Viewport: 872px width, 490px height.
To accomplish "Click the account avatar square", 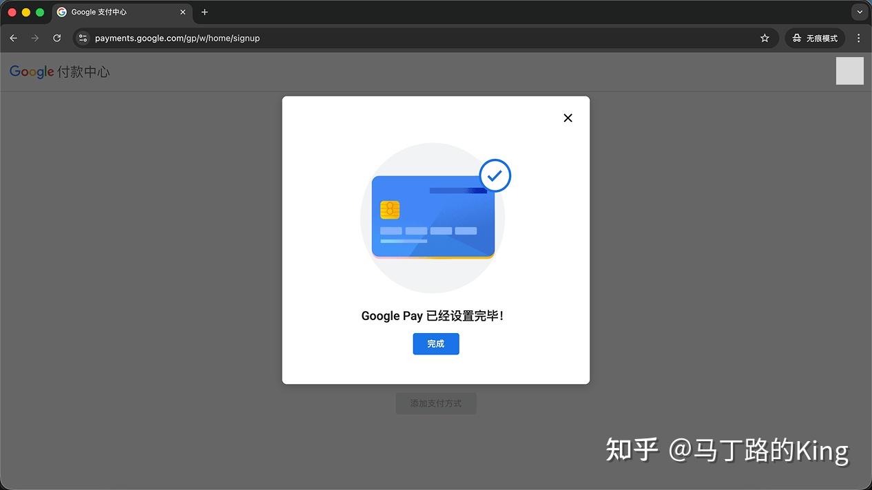I will click(850, 71).
